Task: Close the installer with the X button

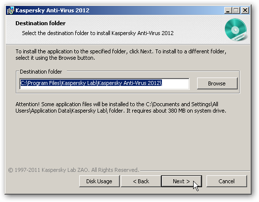Action: click(x=245, y=10)
